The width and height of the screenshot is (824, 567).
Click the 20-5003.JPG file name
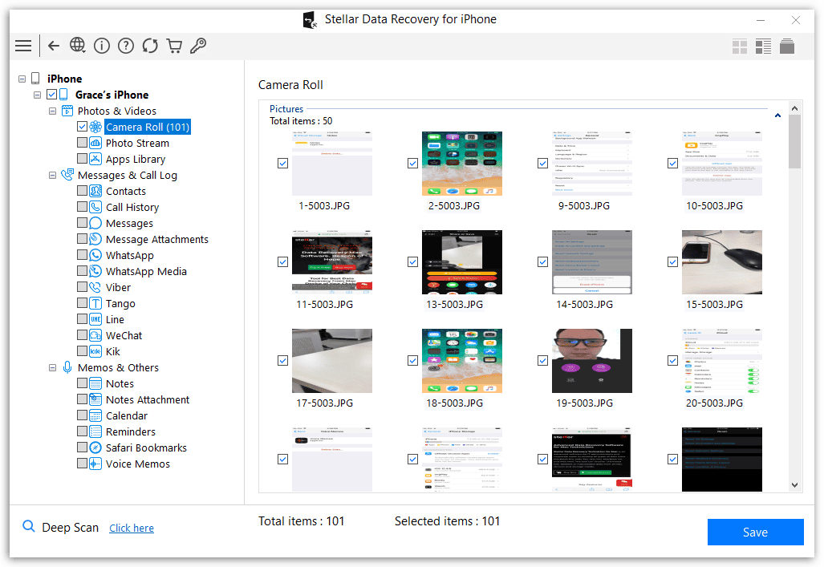pyautogui.click(x=714, y=403)
